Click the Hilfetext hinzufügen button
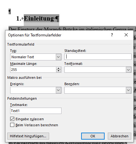136x144 pixels. coord(28,136)
